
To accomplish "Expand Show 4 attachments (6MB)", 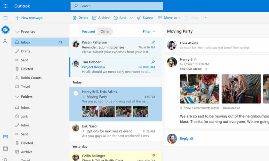I will (199, 108).
